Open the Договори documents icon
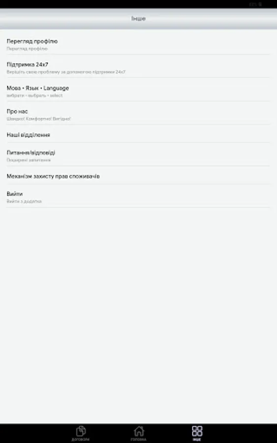The width and height of the screenshot is (277, 443). pyautogui.click(x=81, y=431)
